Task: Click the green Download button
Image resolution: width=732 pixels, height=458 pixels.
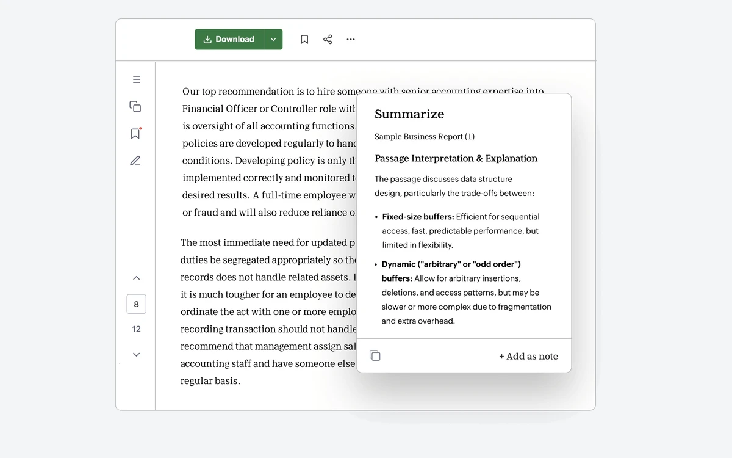Action: 229,39
